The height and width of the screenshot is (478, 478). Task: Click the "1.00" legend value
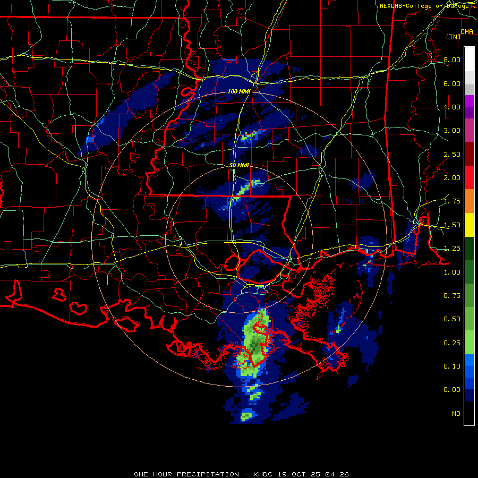452,272
